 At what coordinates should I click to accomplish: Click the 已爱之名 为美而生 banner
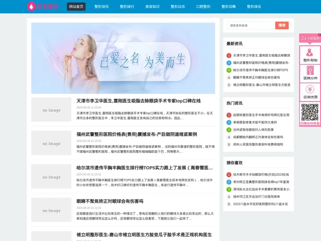[123, 58]
